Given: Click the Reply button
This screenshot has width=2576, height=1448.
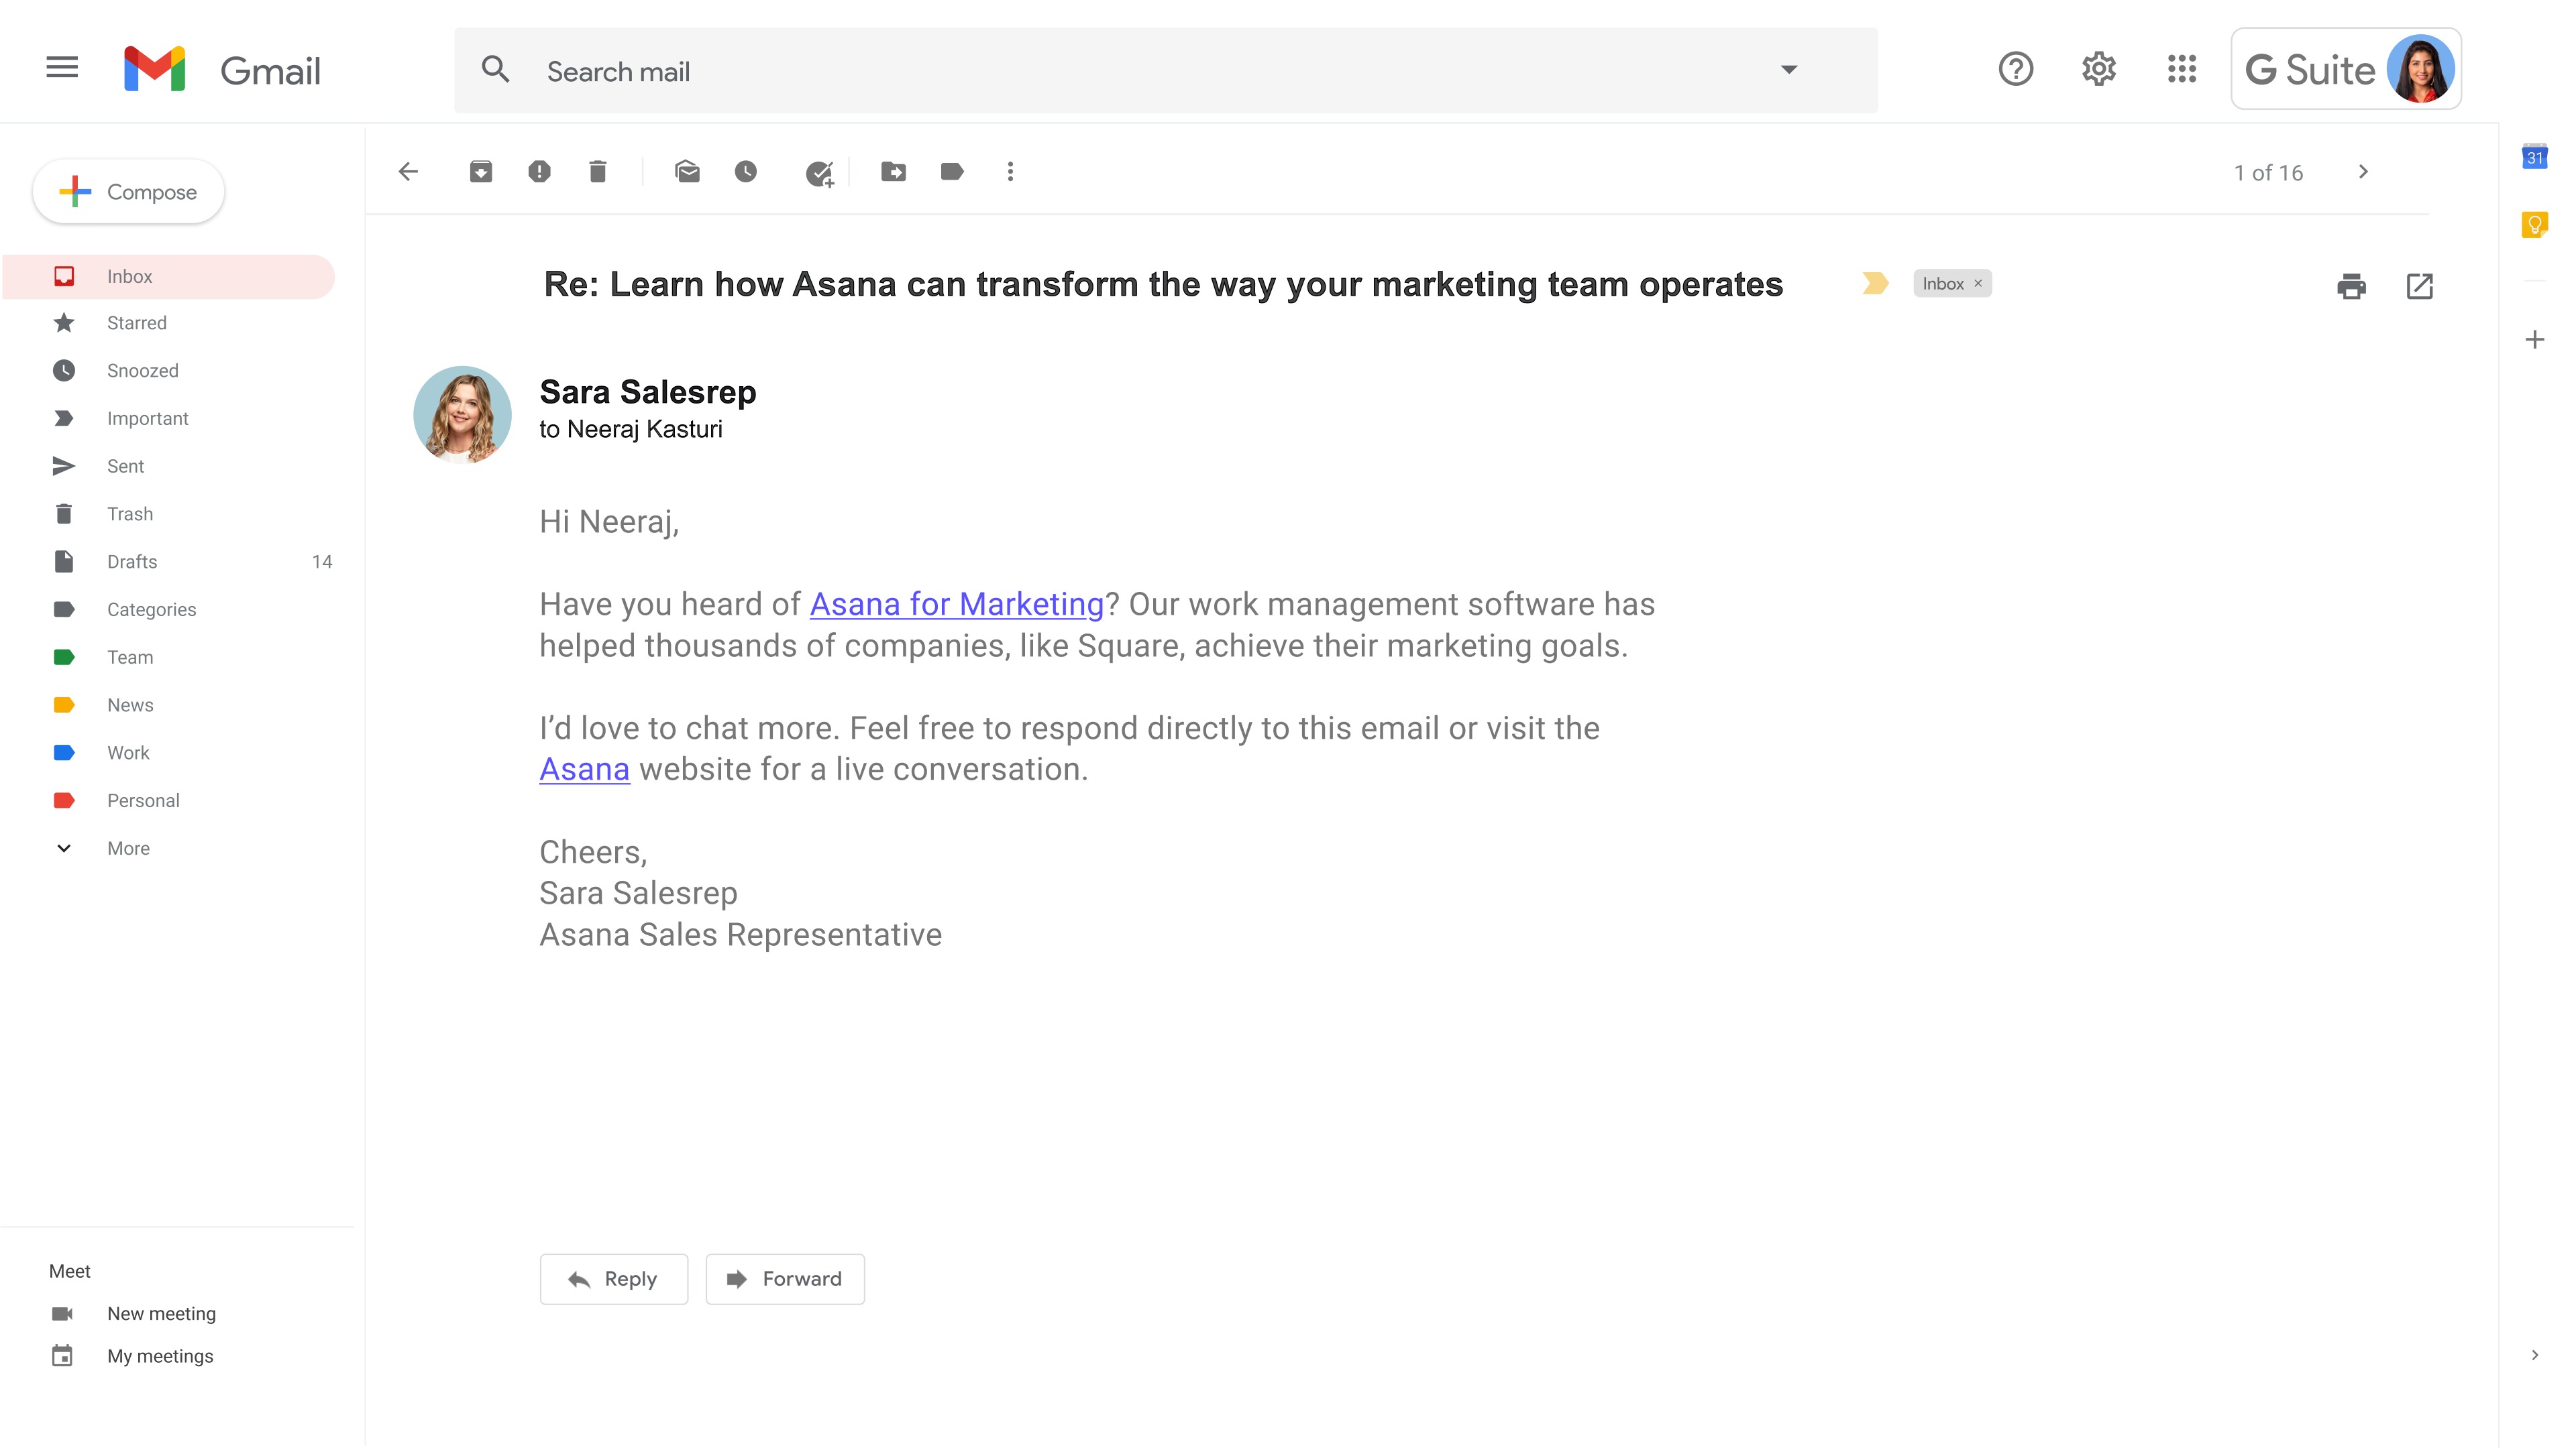Looking at the screenshot, I should [613, 1279].
